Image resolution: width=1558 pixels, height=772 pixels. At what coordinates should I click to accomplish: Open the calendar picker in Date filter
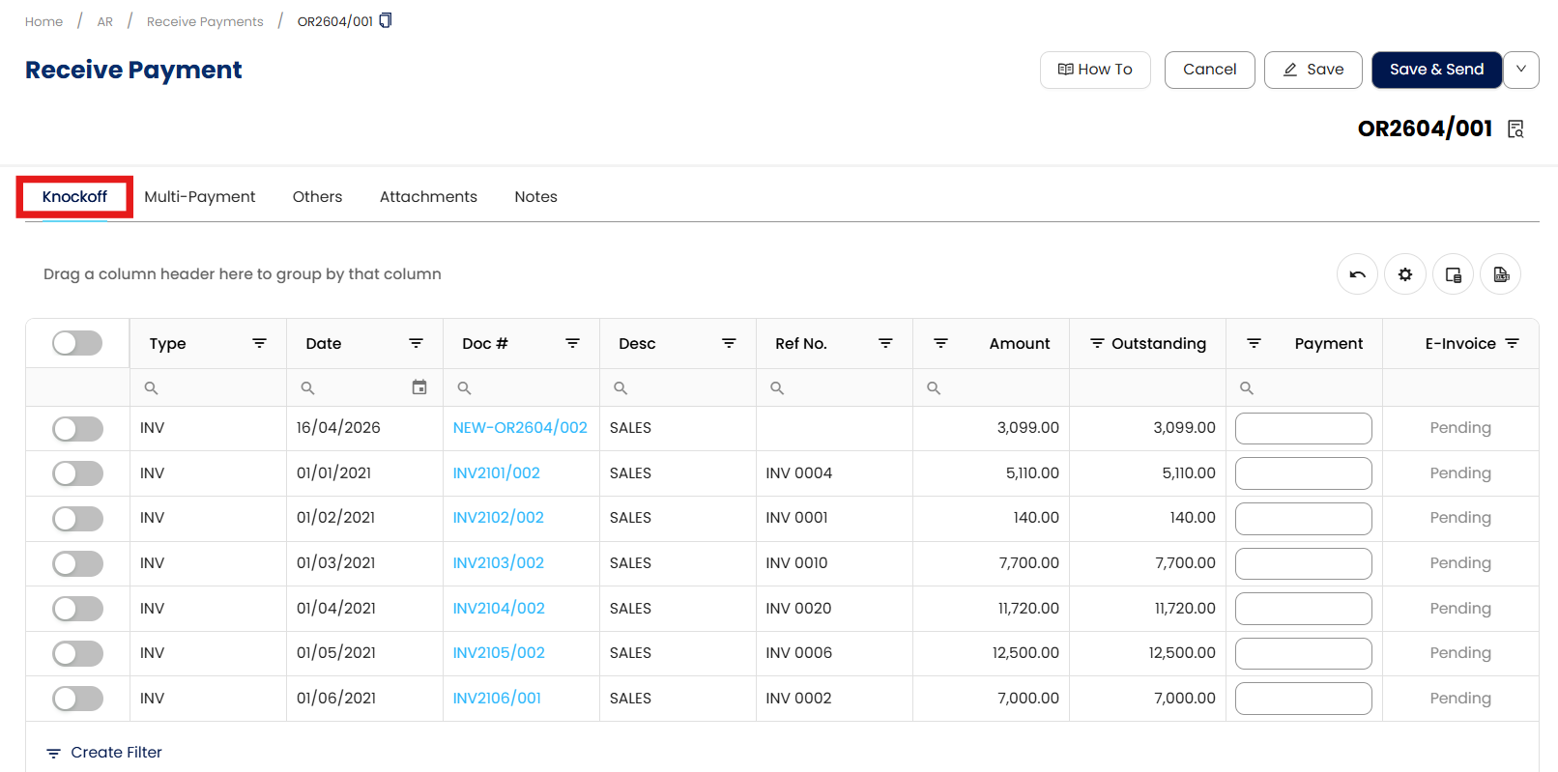(419, 387)
